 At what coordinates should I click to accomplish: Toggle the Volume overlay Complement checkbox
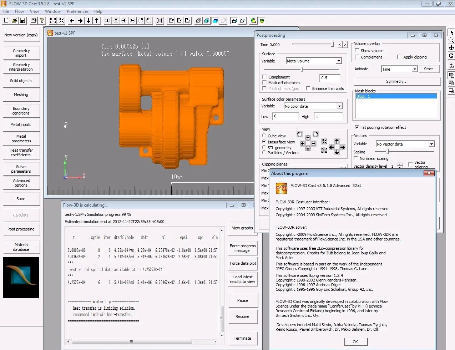pyautogui.click(x=357, y=57)
